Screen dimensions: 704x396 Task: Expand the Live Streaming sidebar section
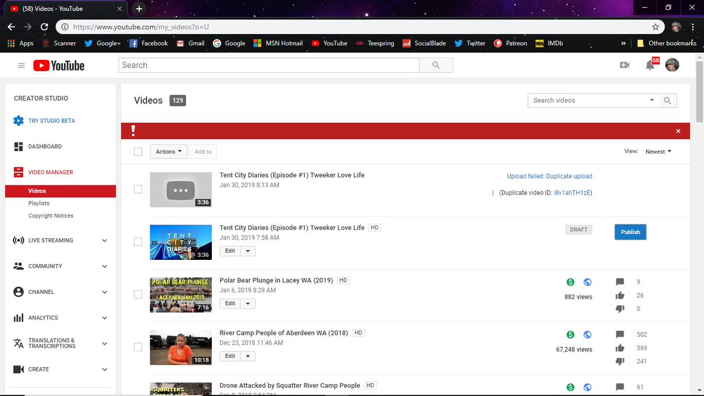pyautogui.click(x=104, y=241)
